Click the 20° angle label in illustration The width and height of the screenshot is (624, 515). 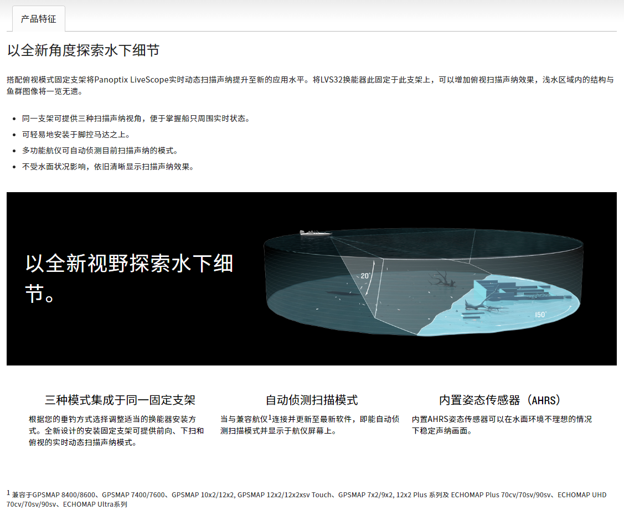tap(365, 275)
